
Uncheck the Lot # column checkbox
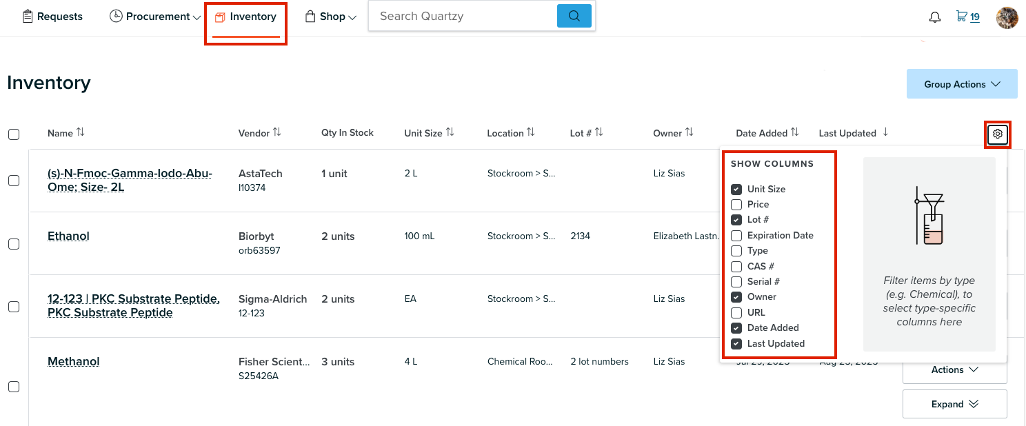736,220
